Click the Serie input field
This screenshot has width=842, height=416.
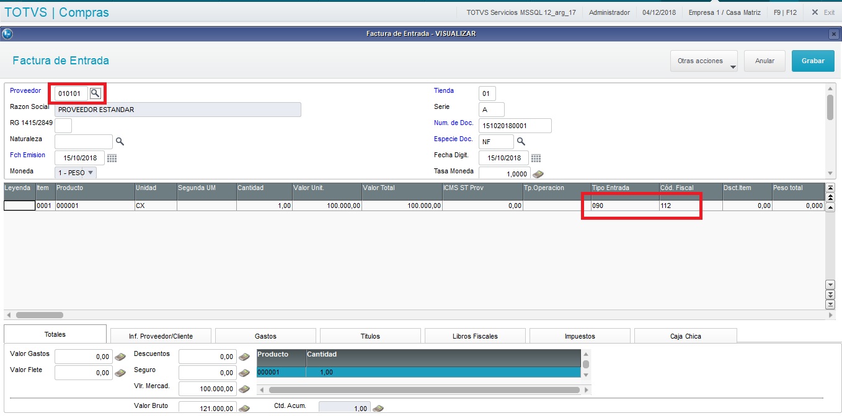coord(492,110)
